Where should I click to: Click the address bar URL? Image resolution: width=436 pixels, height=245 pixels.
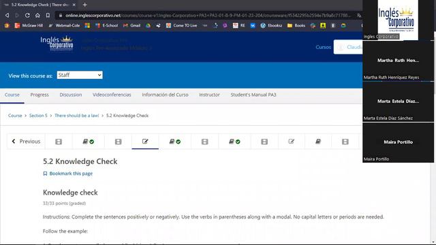point(208,15)
